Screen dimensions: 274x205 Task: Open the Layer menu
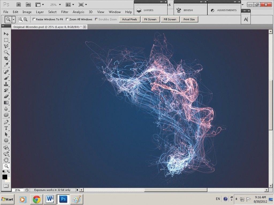click(x=40, y=12)
